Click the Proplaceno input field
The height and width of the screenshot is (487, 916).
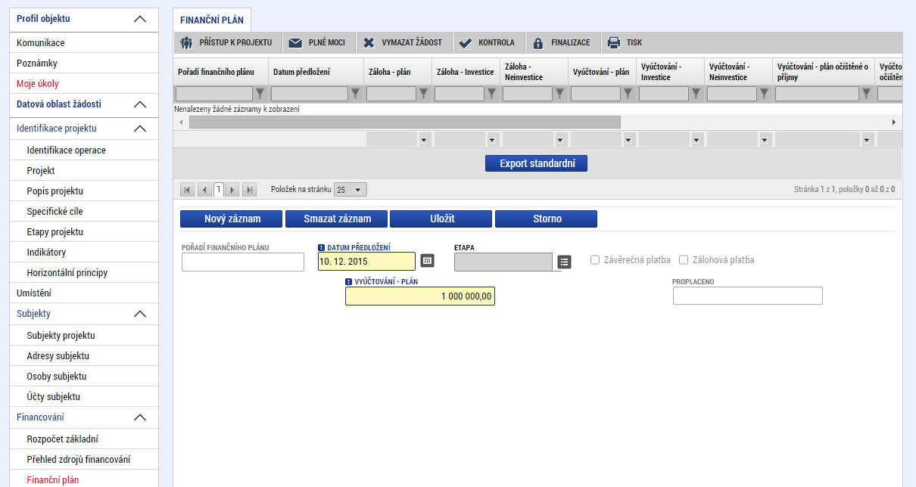(x=747, y=296)
